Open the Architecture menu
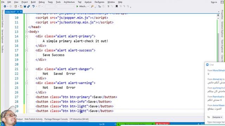 pyautogui.click(x=69, y=2)
